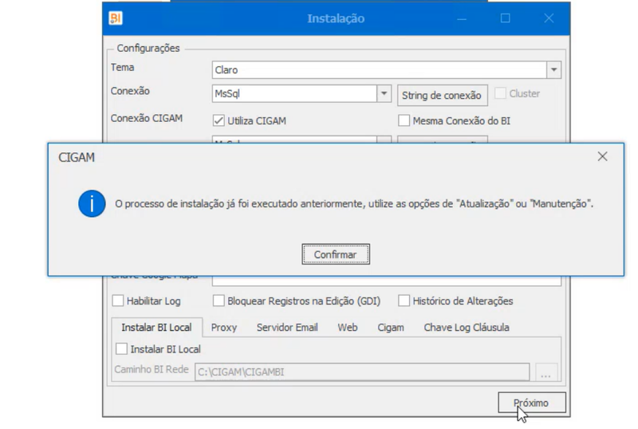Select the Cigam tab
638x429 pixels.
[391, 328]
